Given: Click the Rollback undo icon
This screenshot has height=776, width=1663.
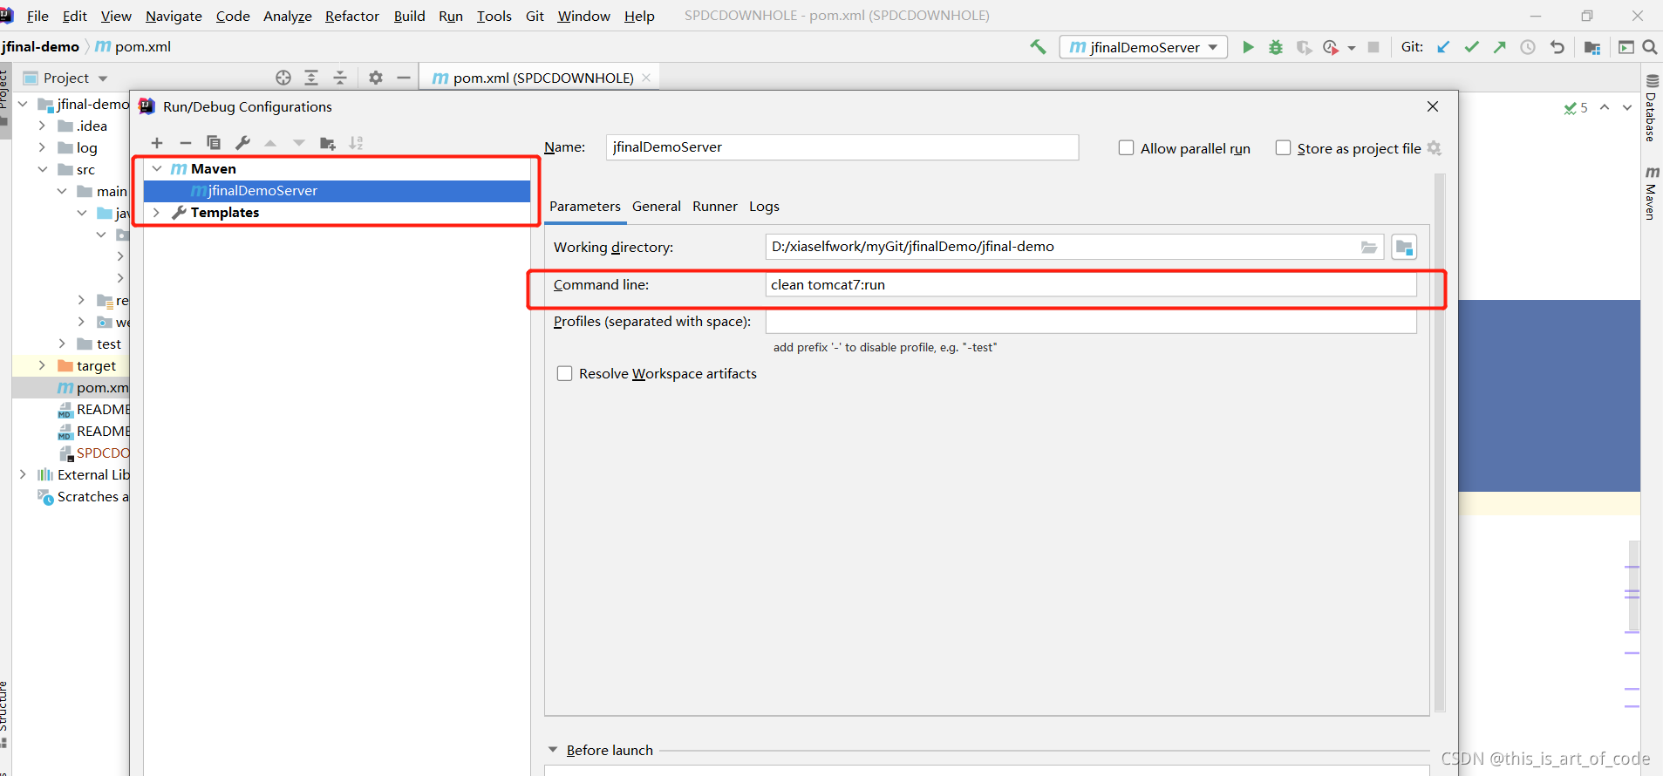Looking at the screenshot, I should coord(1557,47).
